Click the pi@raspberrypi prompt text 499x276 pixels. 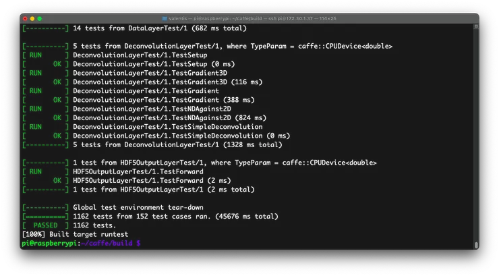pyautogui.click(x=49, y=243)
